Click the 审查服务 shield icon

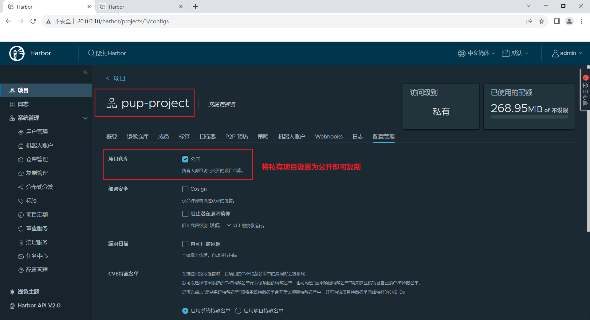coord(21,228)
